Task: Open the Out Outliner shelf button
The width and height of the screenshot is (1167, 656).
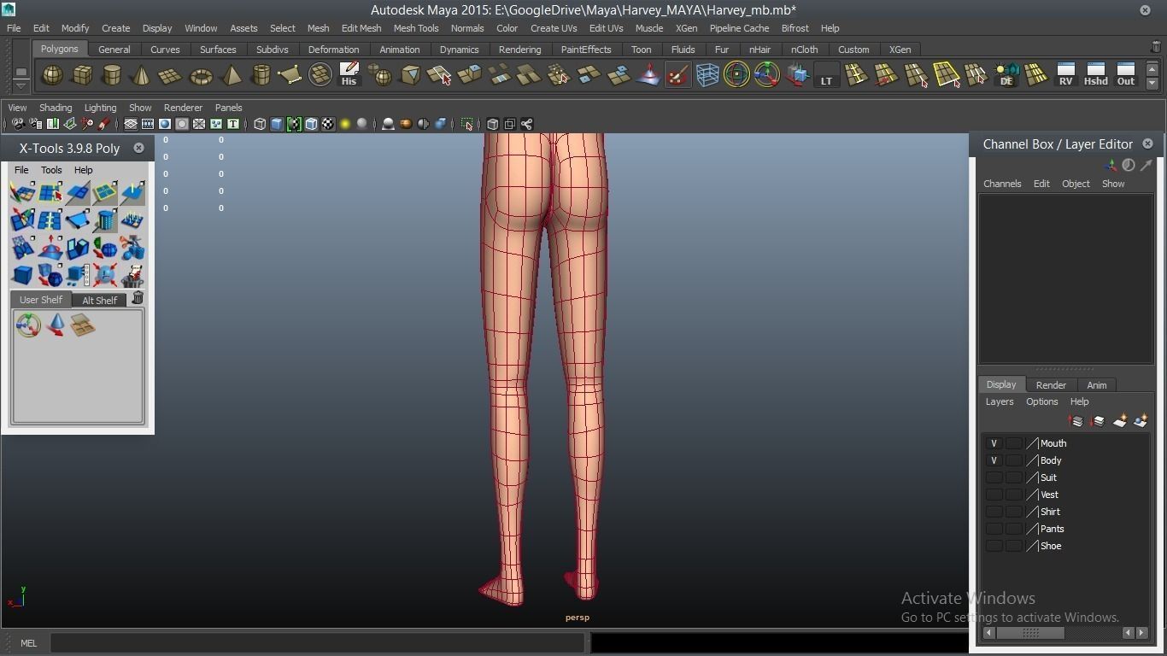Action: (x=1126, y=75)
